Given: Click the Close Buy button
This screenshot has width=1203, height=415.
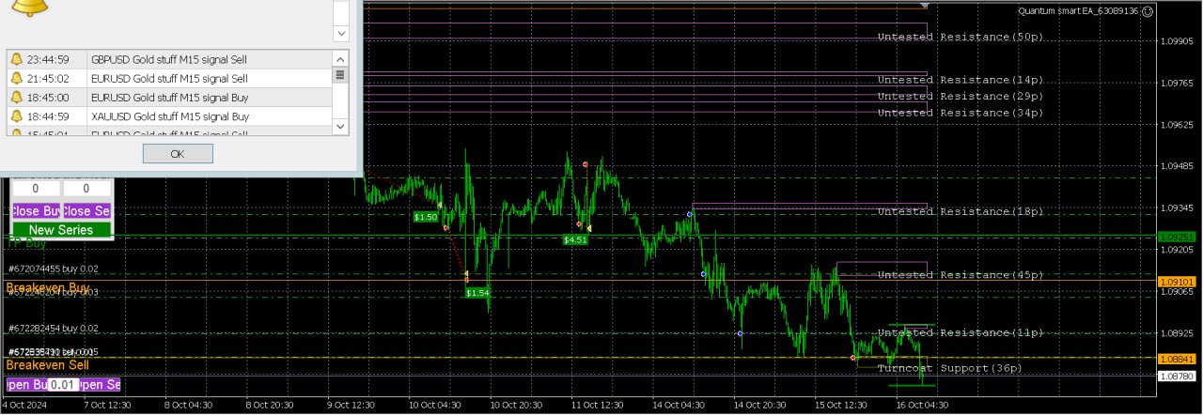Looking at the screenshot, I should click(36, 211).
